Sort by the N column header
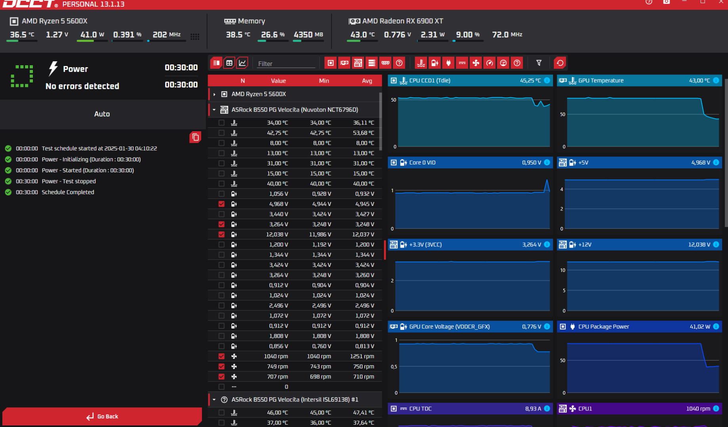728x427 pixels. coord(243,81)
